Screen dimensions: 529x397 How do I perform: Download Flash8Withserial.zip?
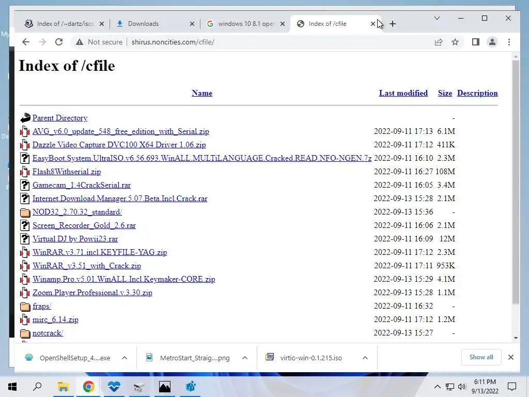tap(67, 172)
